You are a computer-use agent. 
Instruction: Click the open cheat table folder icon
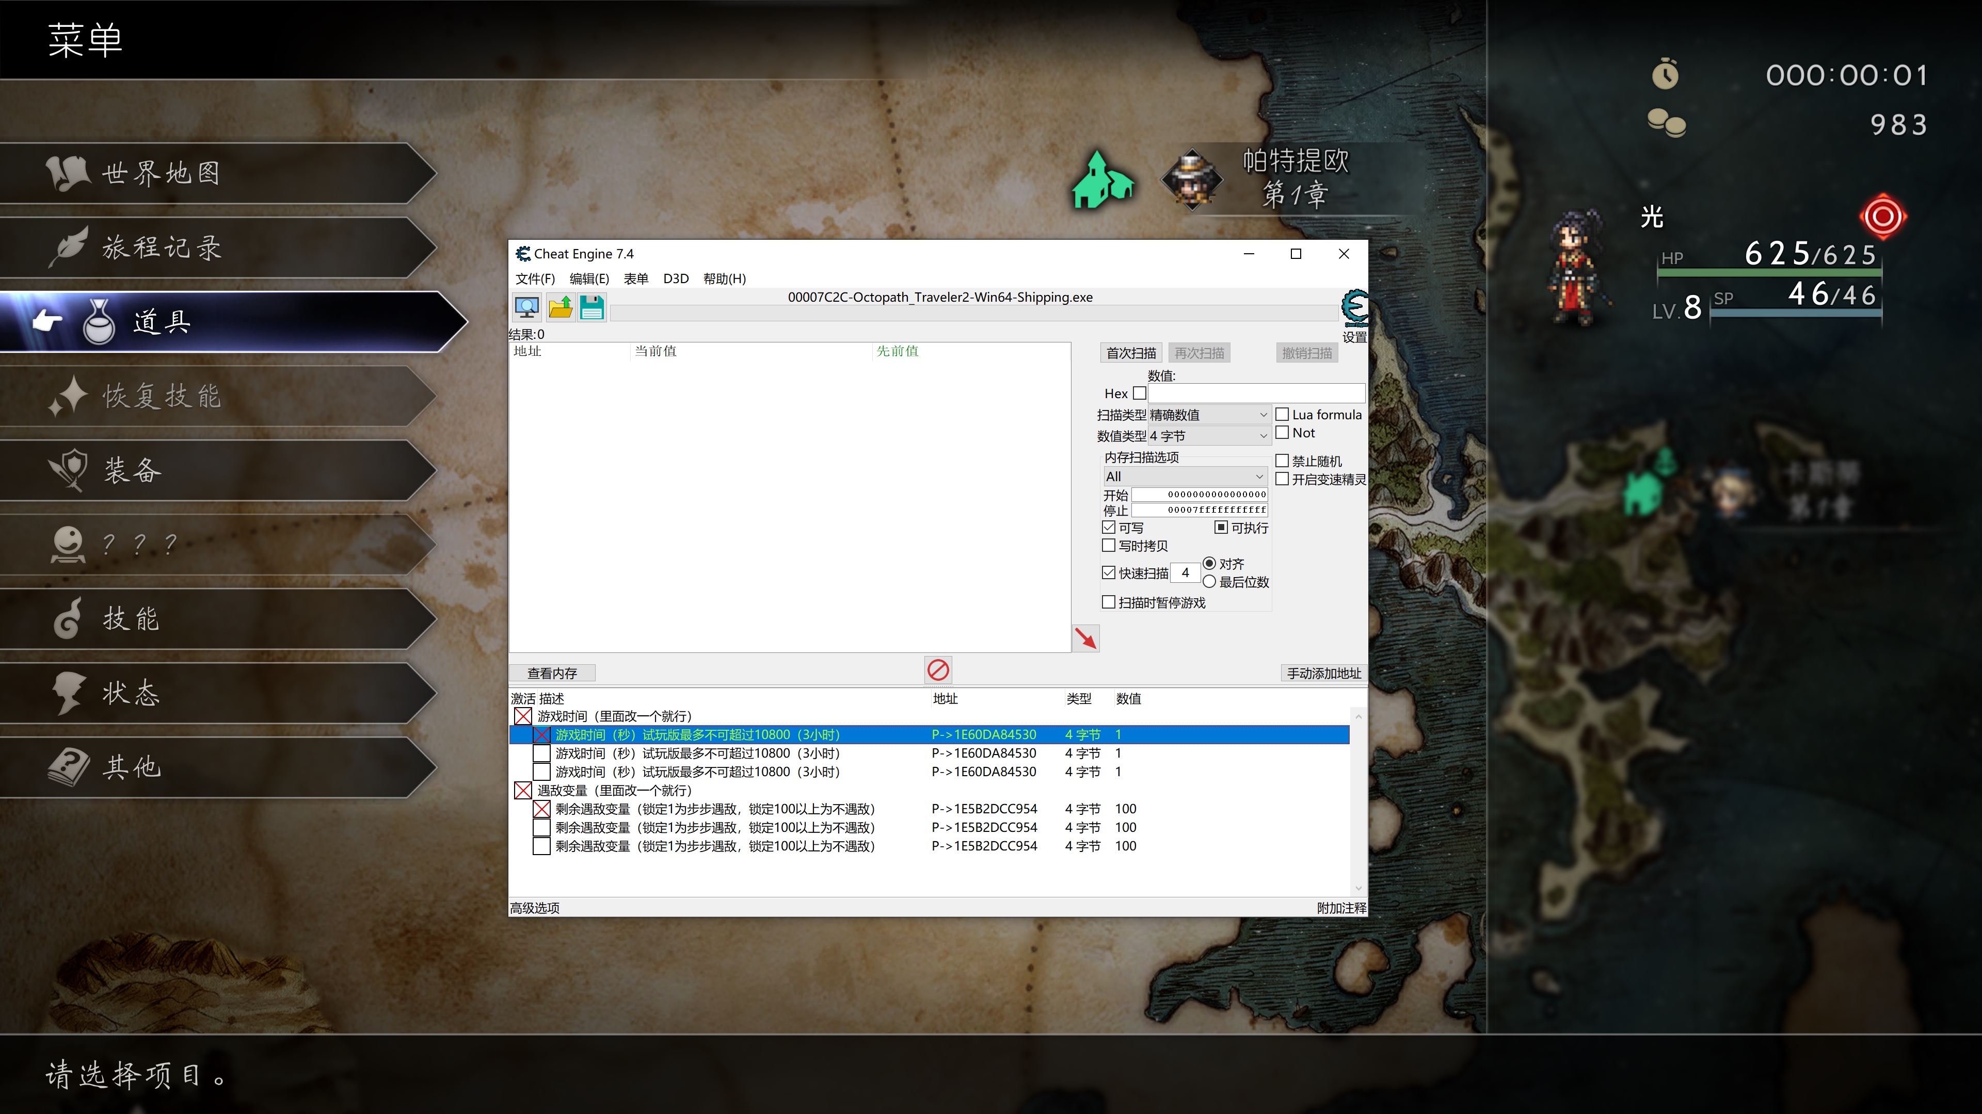[x=560, y=308]
